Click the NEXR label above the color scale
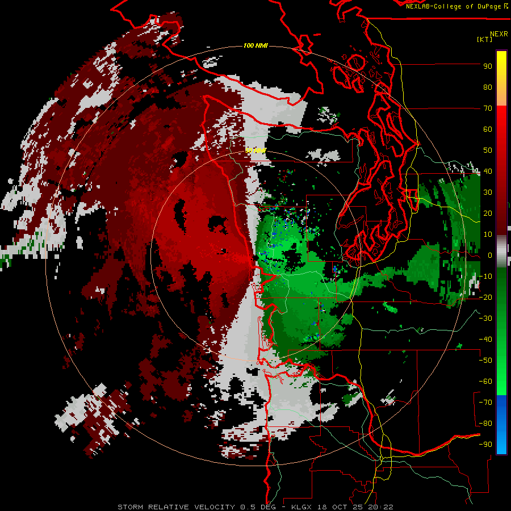The width and height of the screenshot is (511, 511). 499,34
